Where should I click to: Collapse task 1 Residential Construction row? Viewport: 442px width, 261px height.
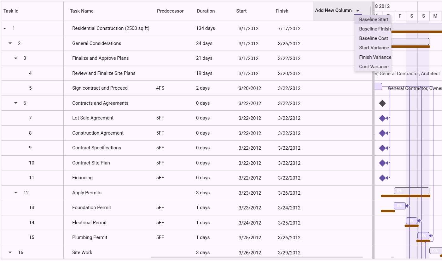pyautogui.click(x=5, y=28)
